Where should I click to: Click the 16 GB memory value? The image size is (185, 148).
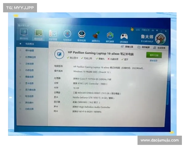tap(76, 88)
